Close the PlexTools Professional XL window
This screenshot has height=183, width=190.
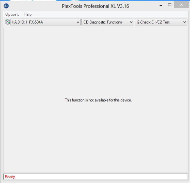point(181,5)
